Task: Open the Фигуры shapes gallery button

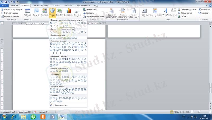Action: pos(52,12)
